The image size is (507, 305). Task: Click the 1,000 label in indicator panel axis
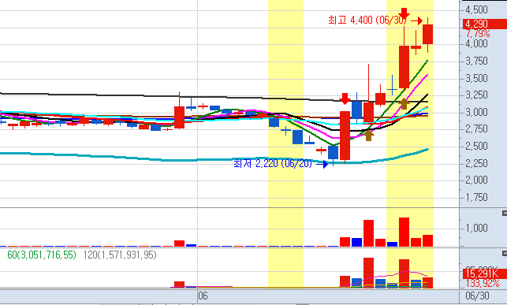tap(476, 228)
